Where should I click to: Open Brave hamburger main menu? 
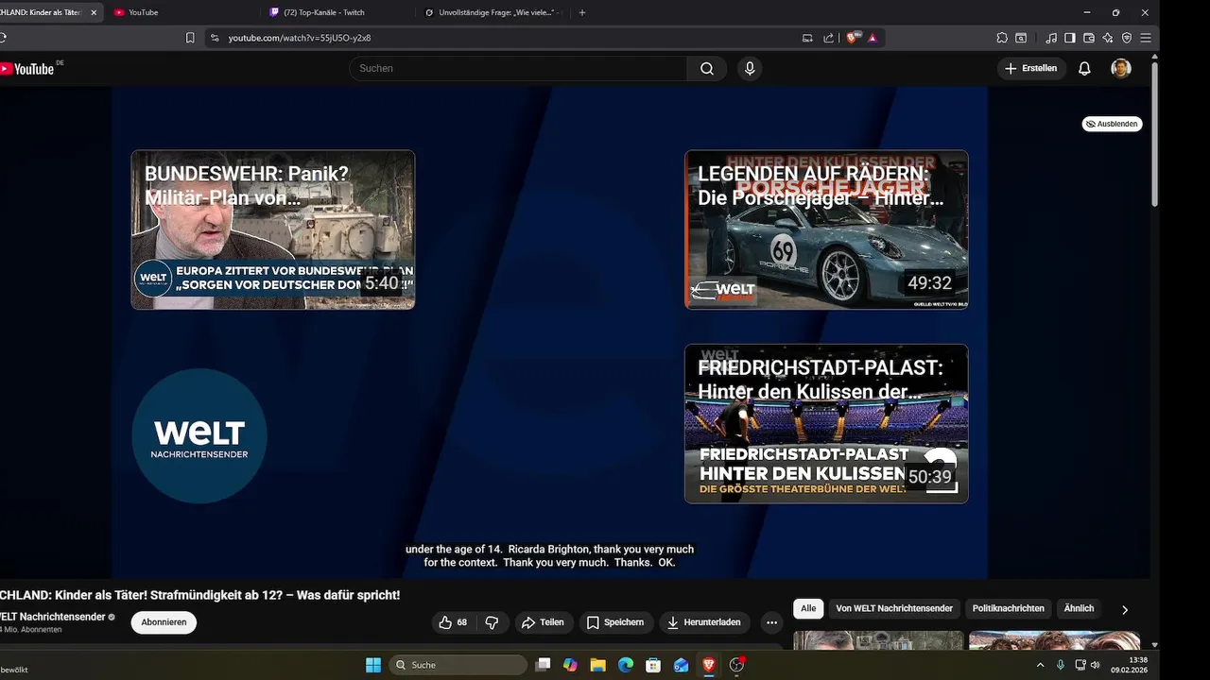tap(1146, 38)
